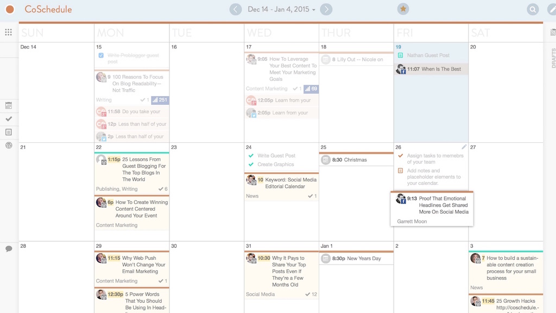This screenshot has height=313, width=556.
Task: Open 12:05p Learn from your message
Action: 282,100
